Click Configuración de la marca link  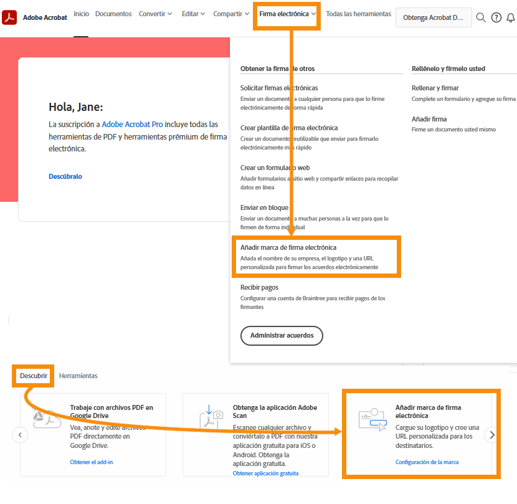(x=427, y=462)
